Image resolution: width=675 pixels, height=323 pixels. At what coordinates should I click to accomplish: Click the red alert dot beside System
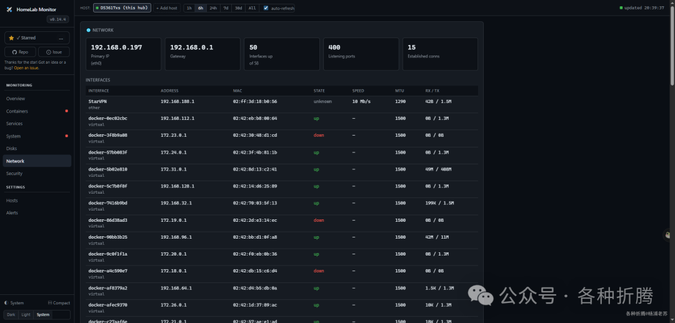pos(66,136)
